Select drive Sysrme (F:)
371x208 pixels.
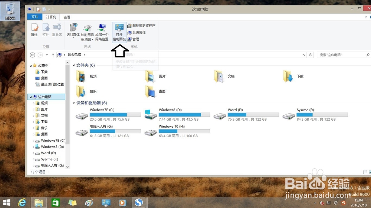click(315, 114)
